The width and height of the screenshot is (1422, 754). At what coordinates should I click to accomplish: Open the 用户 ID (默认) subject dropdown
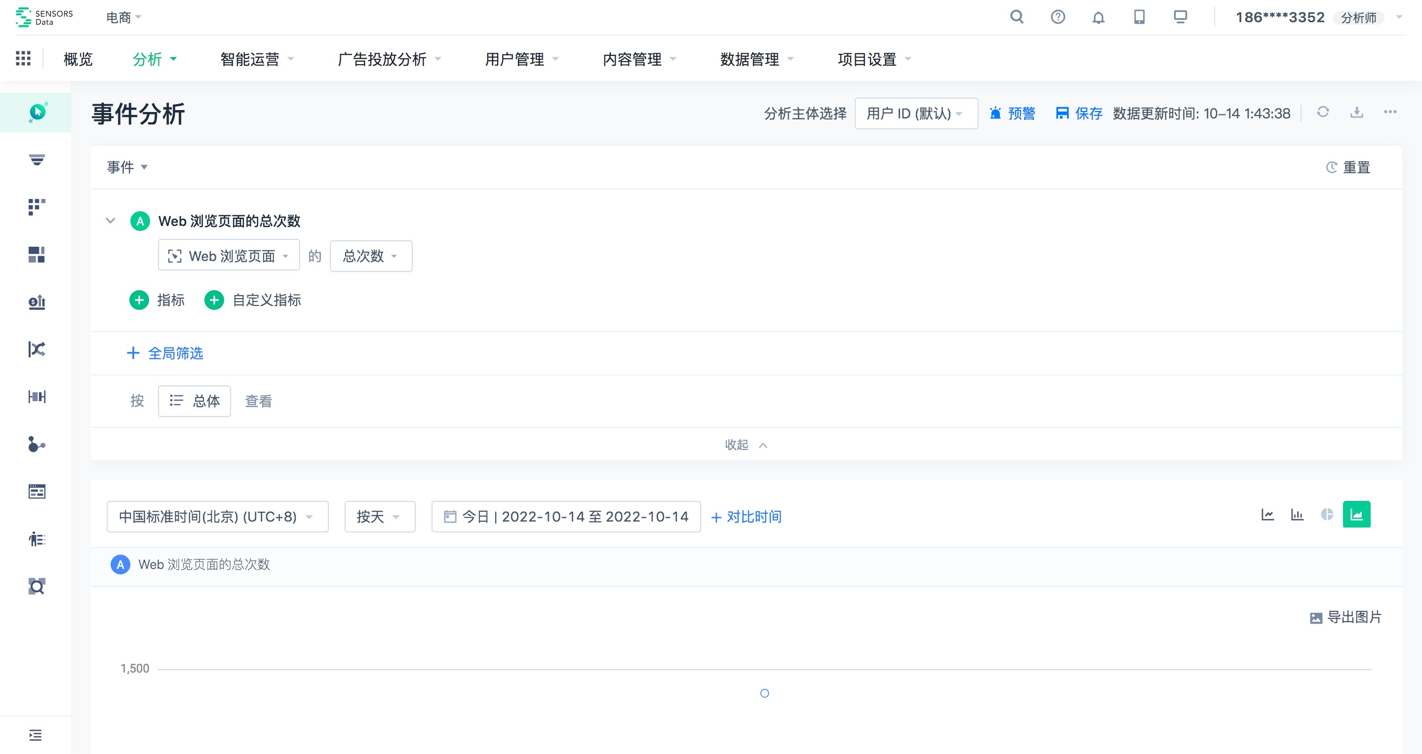point(916,113)
